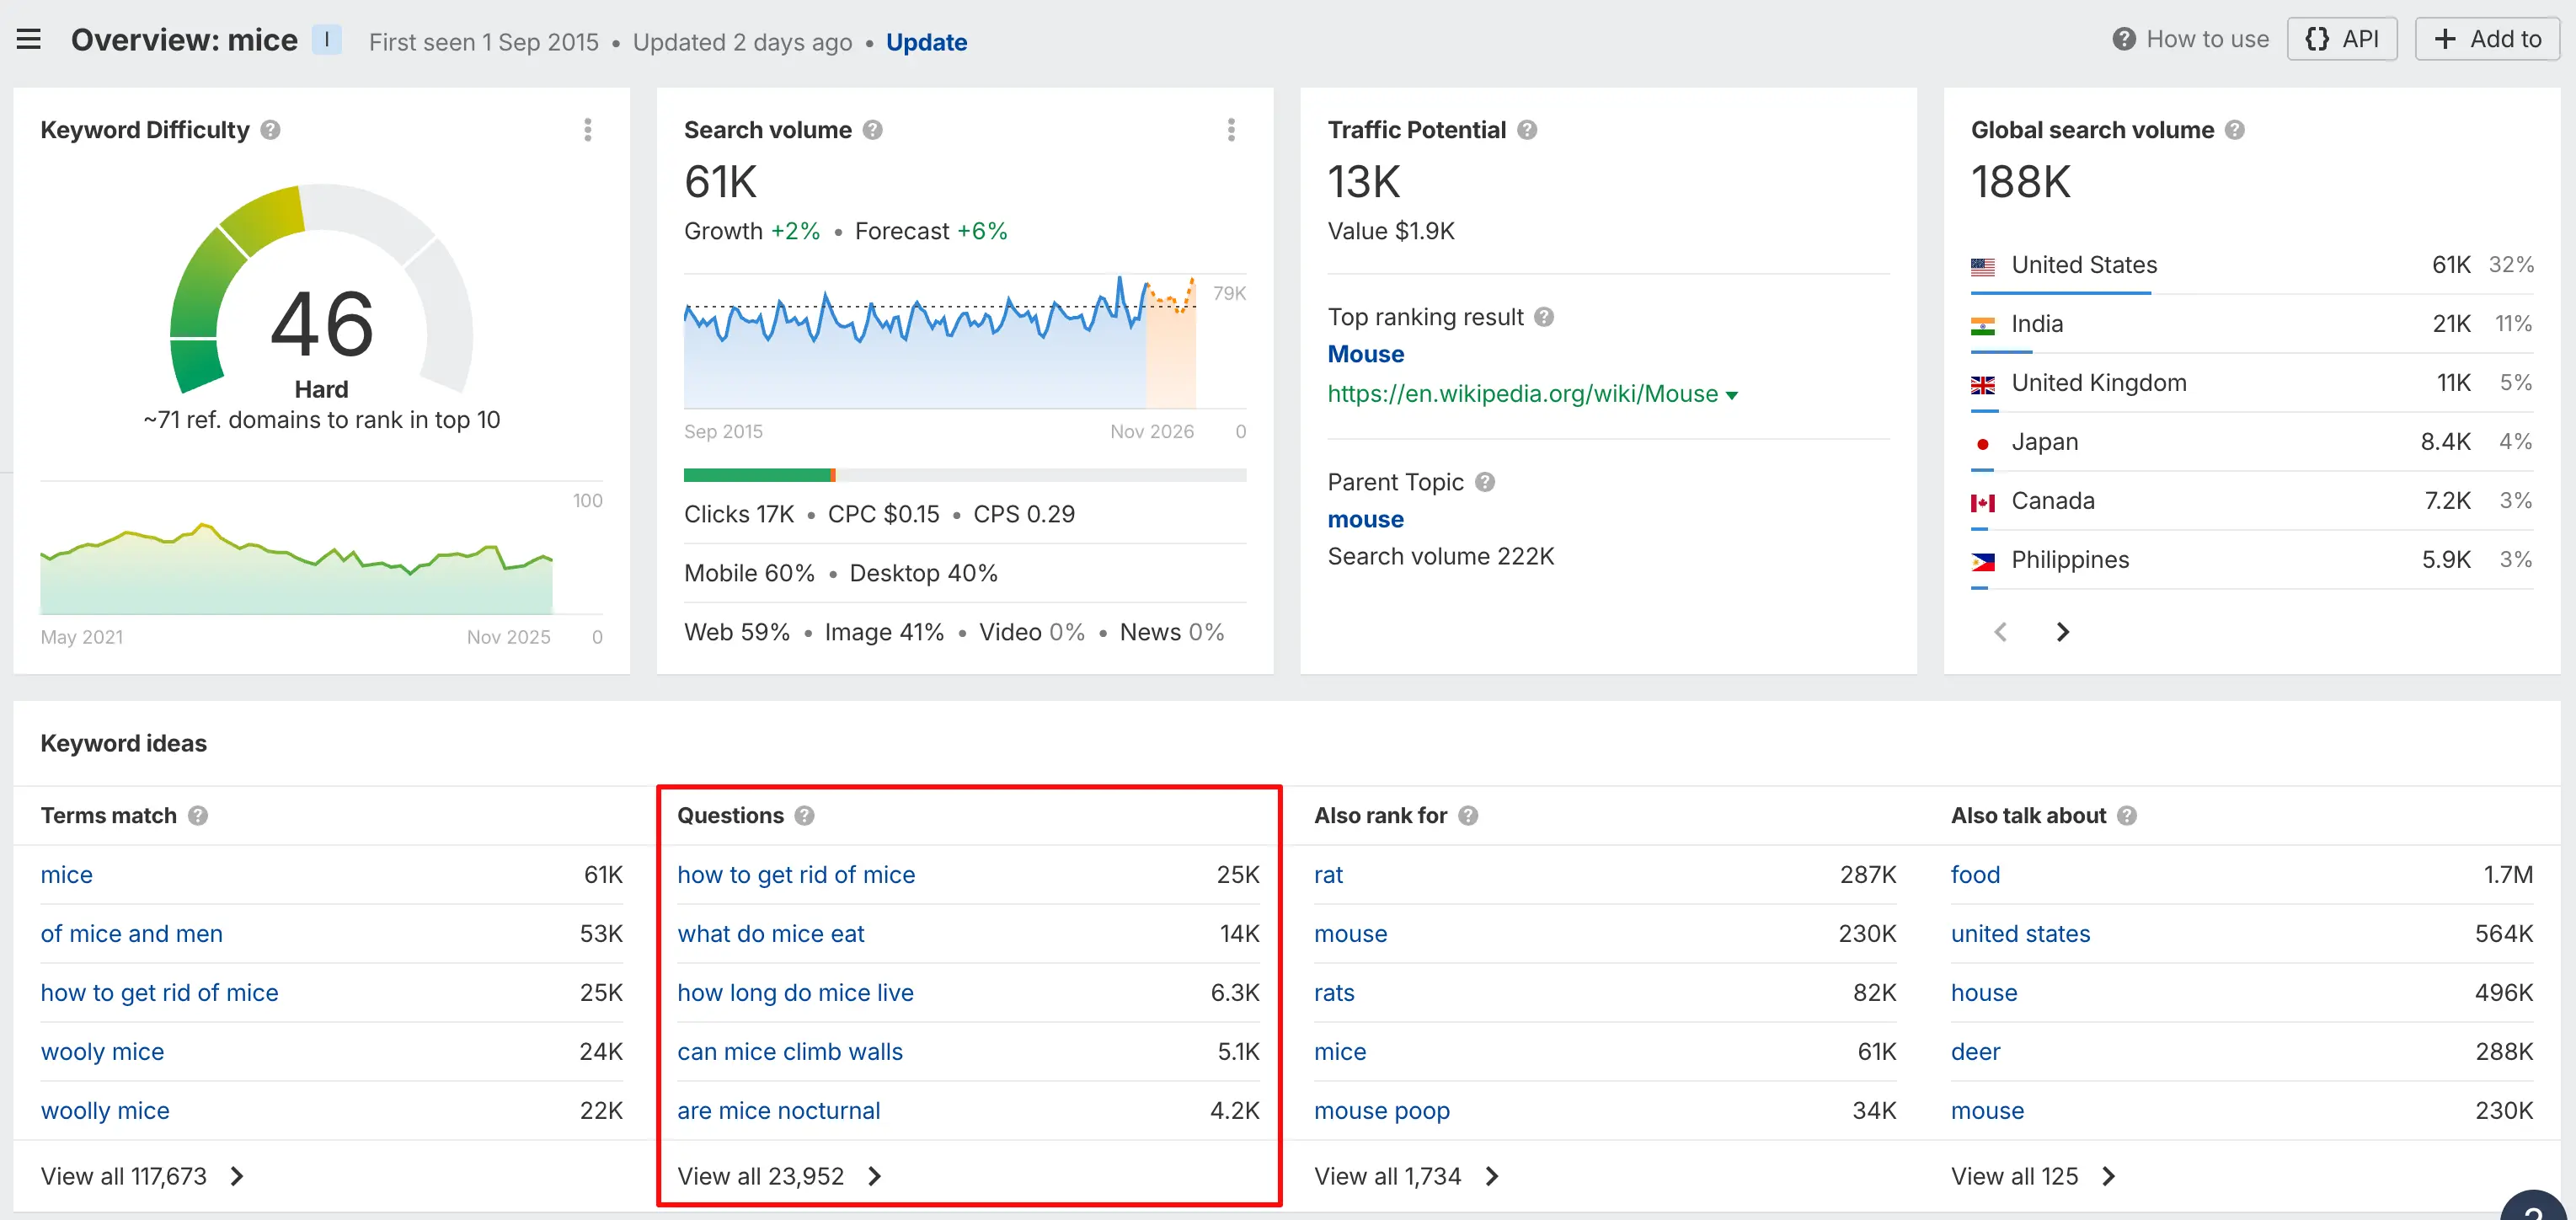Open 'rats' in Also rank for

pyautogui.click(x=1334, y=993)
